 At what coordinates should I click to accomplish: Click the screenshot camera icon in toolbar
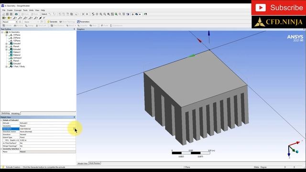16,14
